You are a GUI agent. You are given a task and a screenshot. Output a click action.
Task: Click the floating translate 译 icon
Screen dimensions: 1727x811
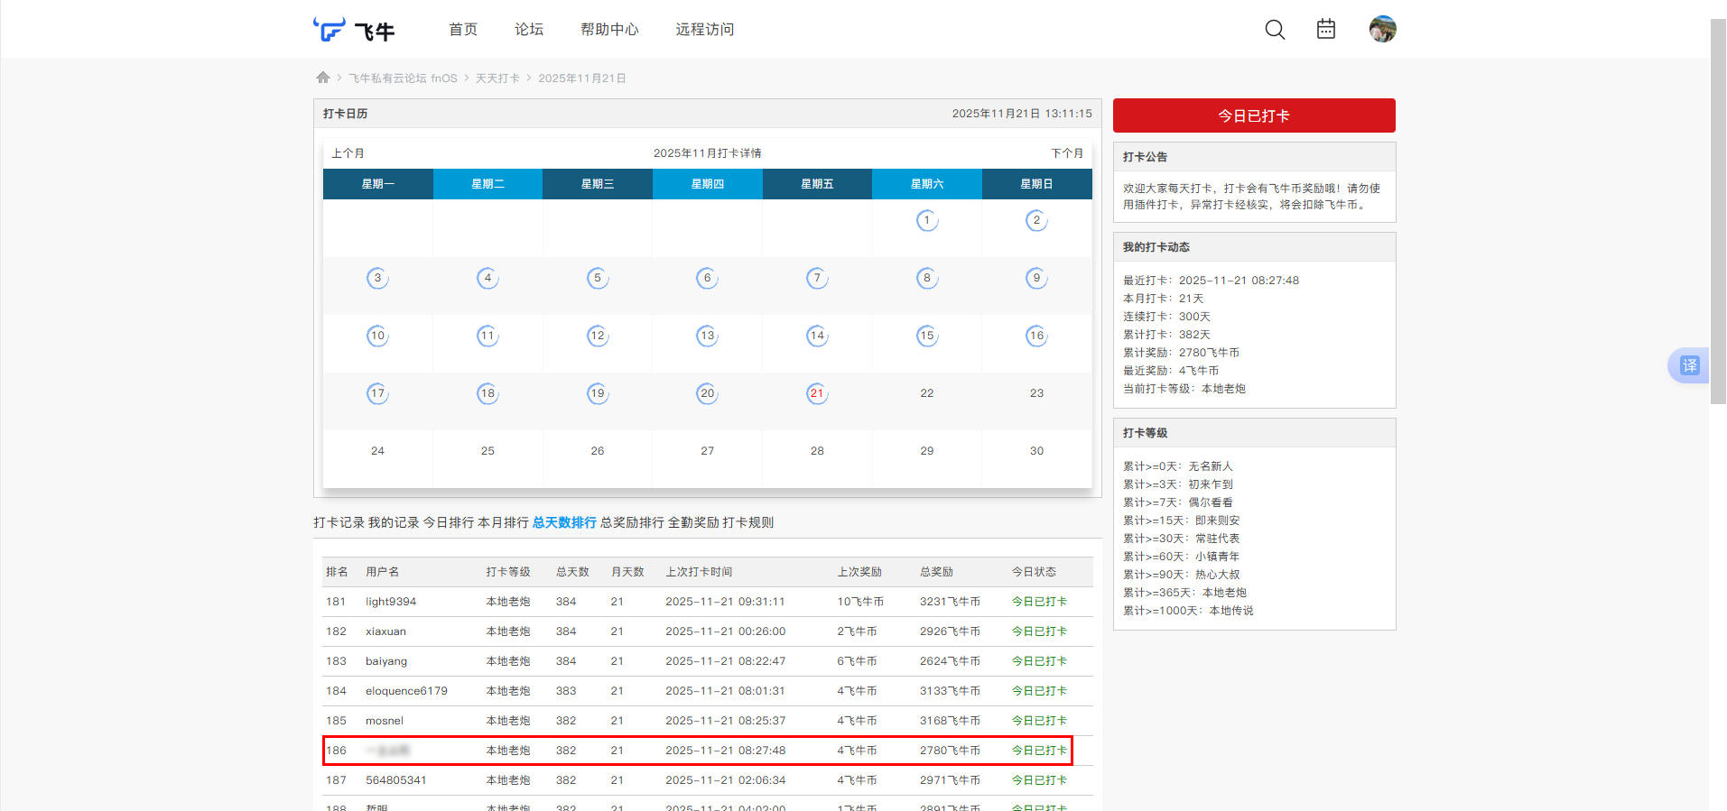click(1689, 365)
